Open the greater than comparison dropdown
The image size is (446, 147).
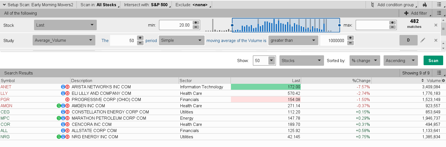pyautogui.click(x=293, y=40)
